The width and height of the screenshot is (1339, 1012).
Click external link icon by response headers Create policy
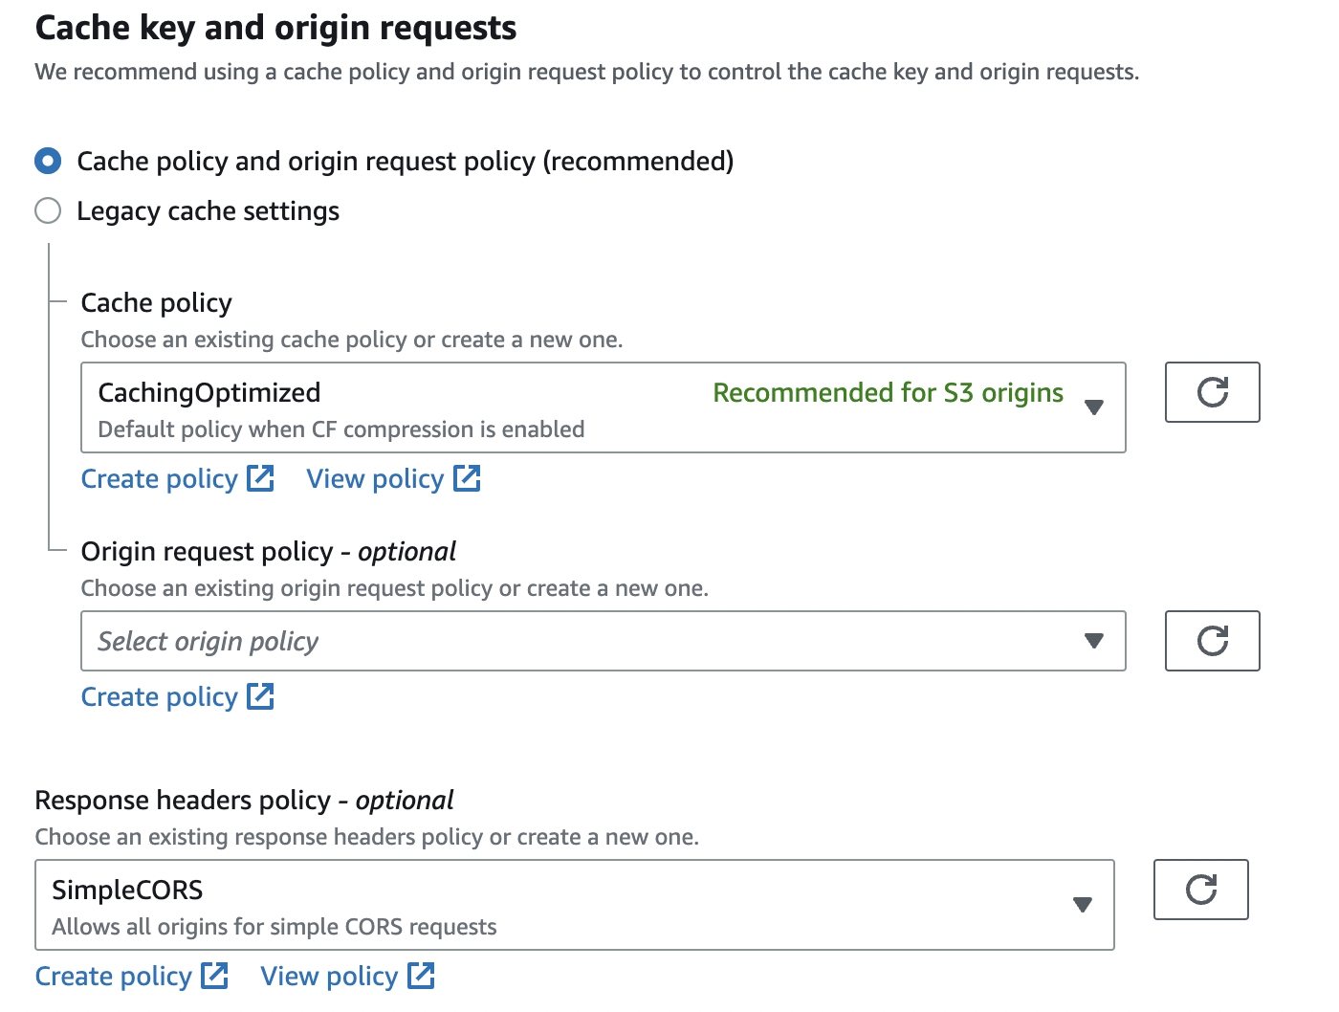pos(215,976)
